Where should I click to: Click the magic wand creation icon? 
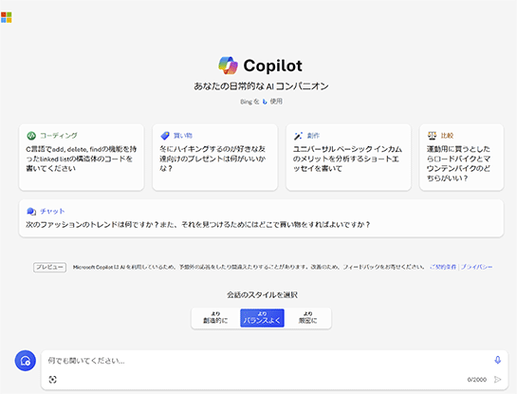click(x=299, y=136)
